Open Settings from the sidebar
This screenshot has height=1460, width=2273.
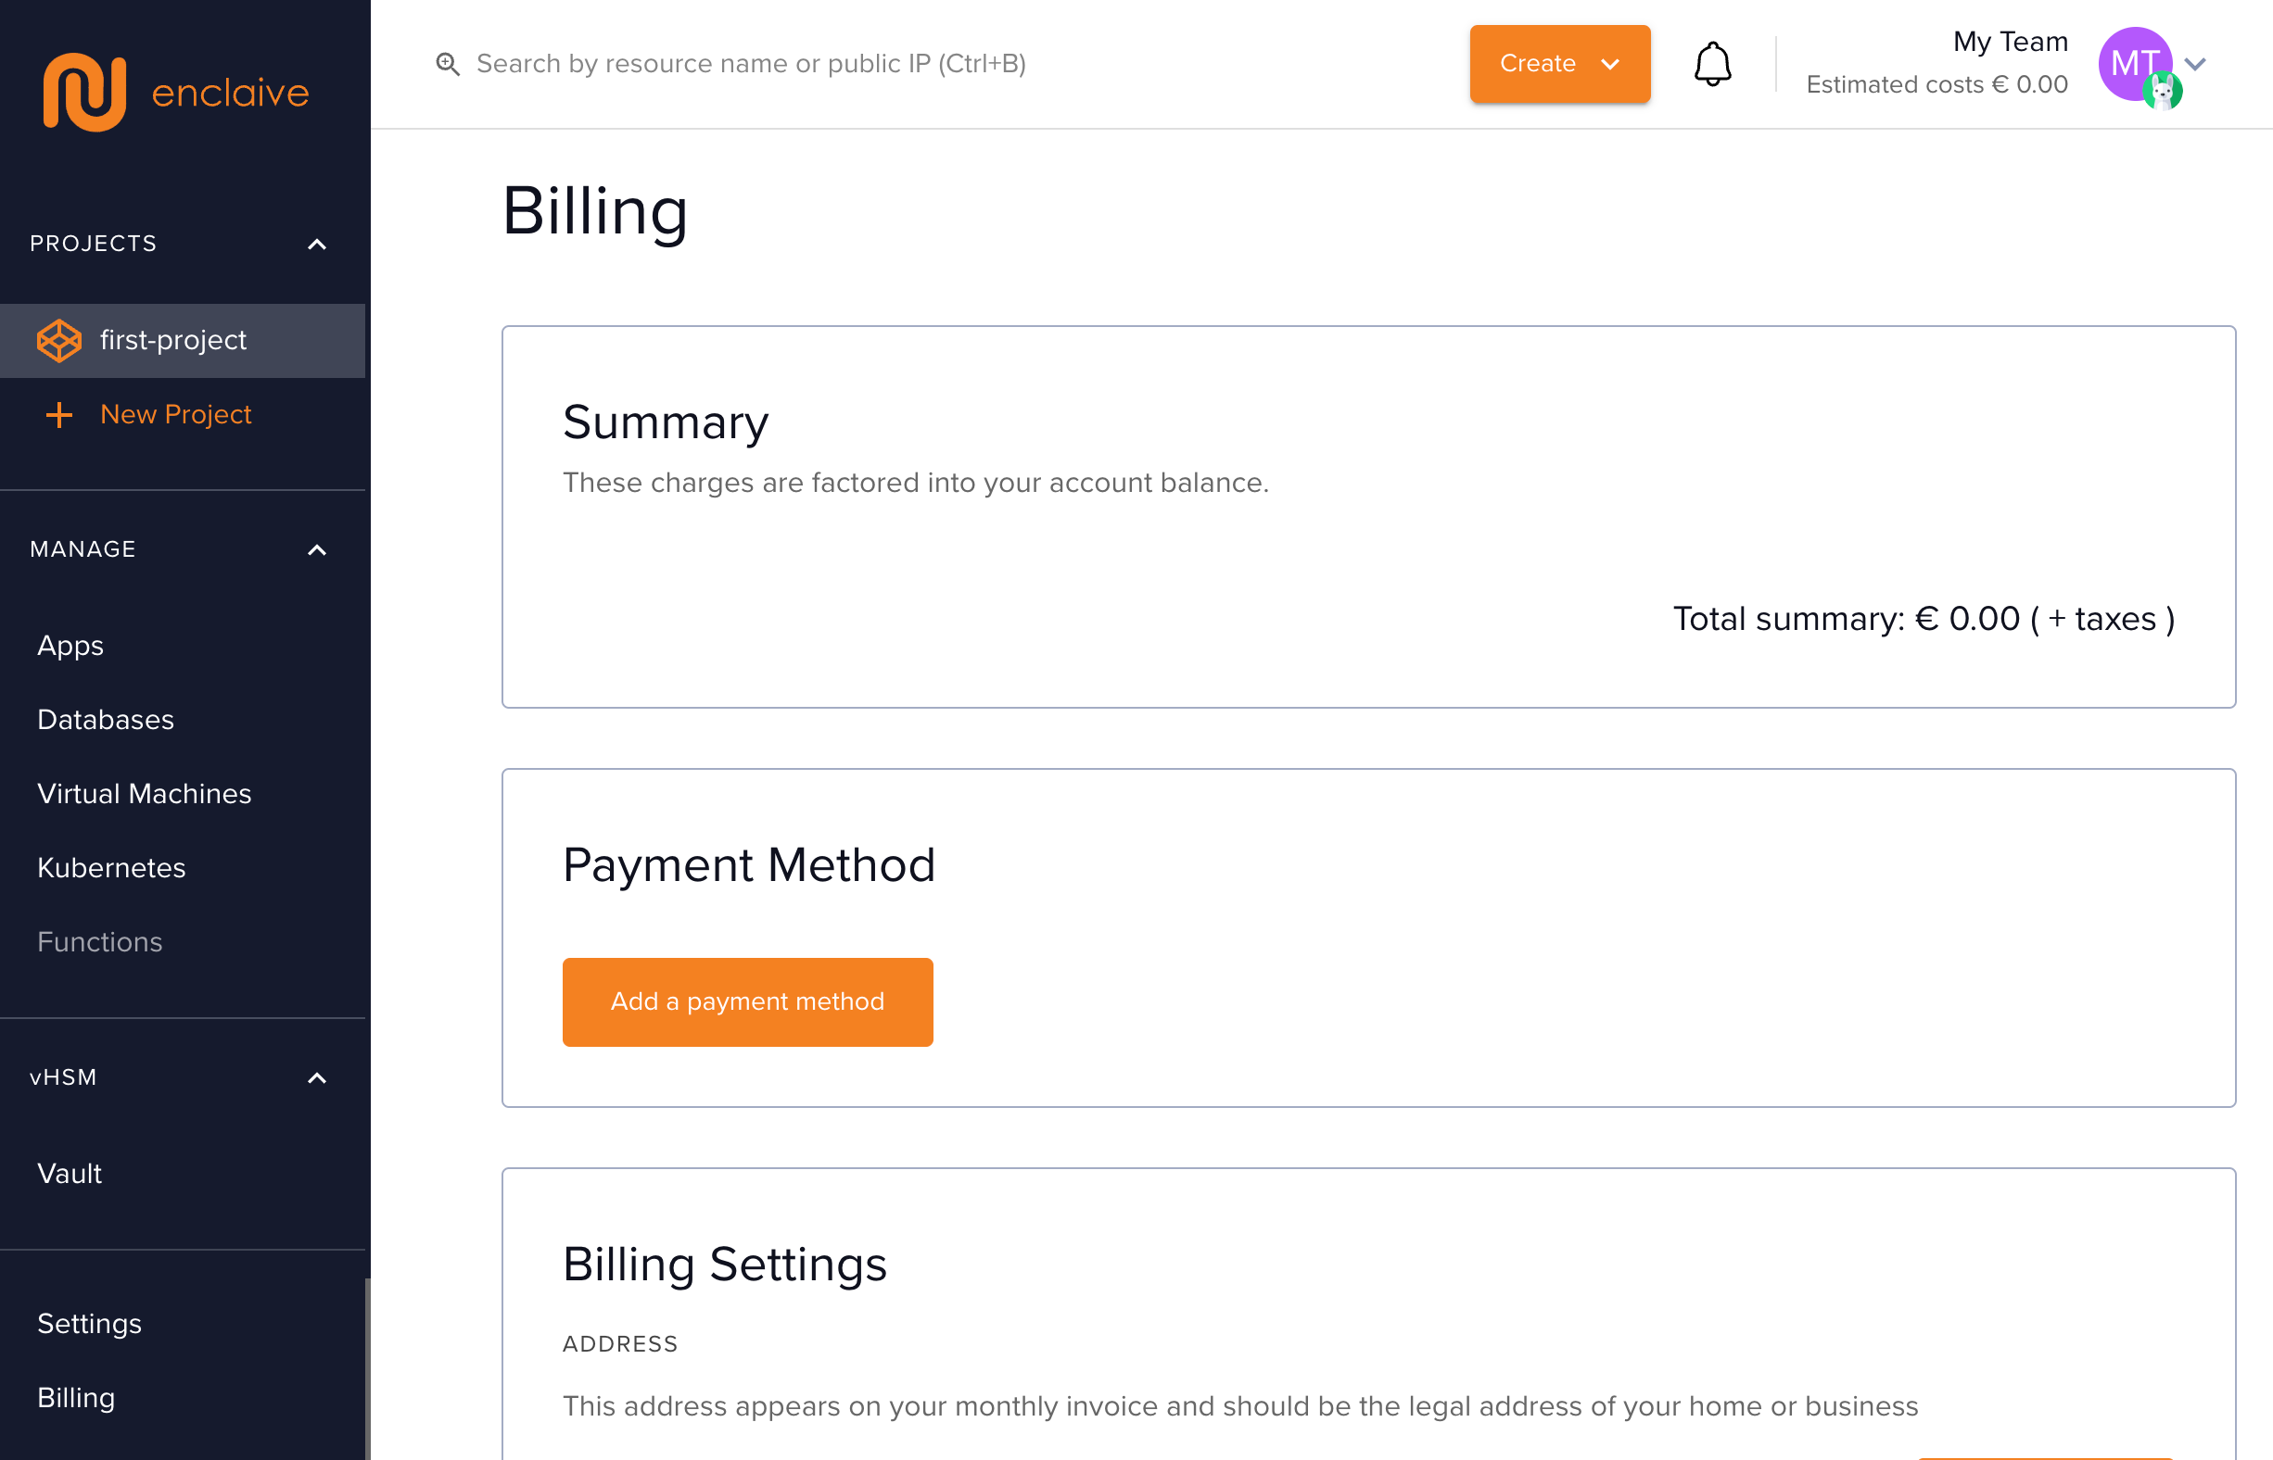click(x=89, y=1324)
